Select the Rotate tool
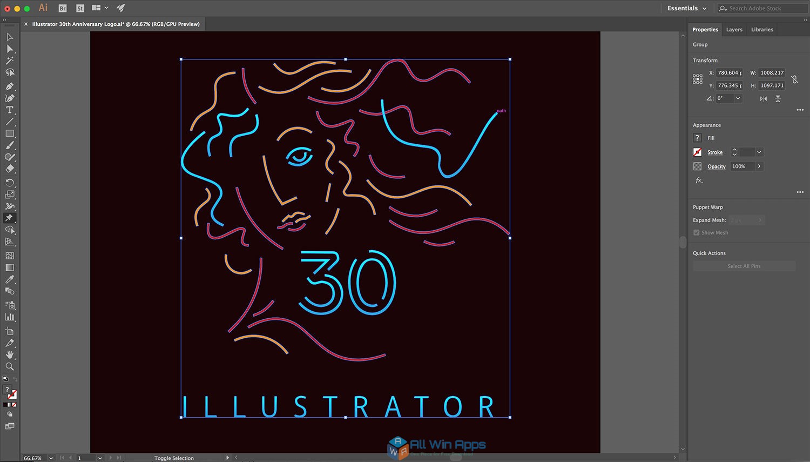 click(10, 183)
